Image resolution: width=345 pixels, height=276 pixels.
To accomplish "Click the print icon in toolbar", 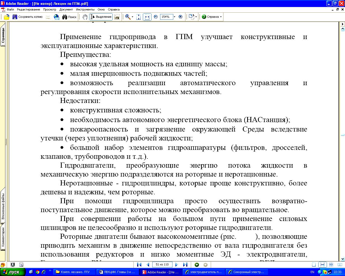I will point(48,17).
